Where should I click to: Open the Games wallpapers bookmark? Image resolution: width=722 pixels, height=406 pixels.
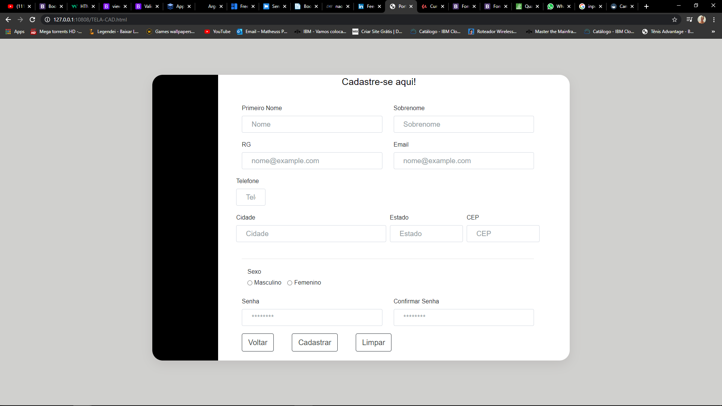(171, 32)
